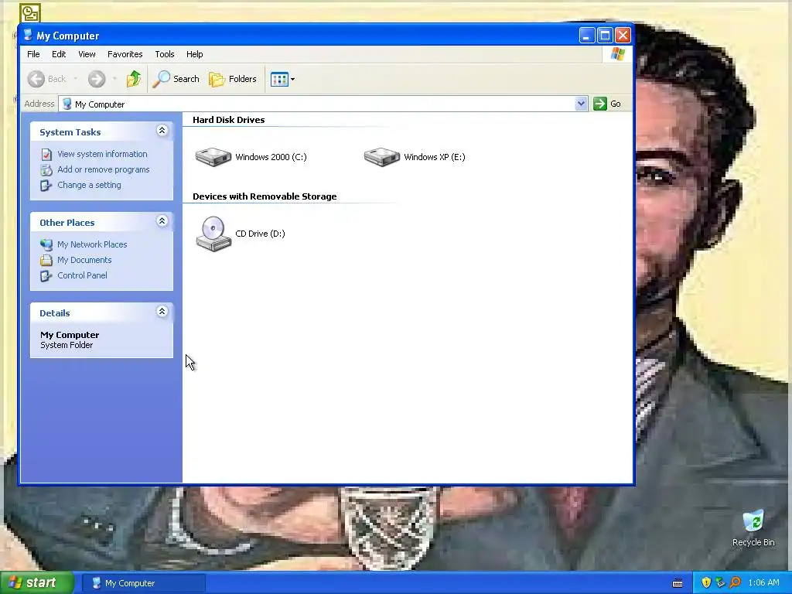Click the orange magnifier tray icon
The width and height of the screenshot is (792, 594).
click(735, 583)
